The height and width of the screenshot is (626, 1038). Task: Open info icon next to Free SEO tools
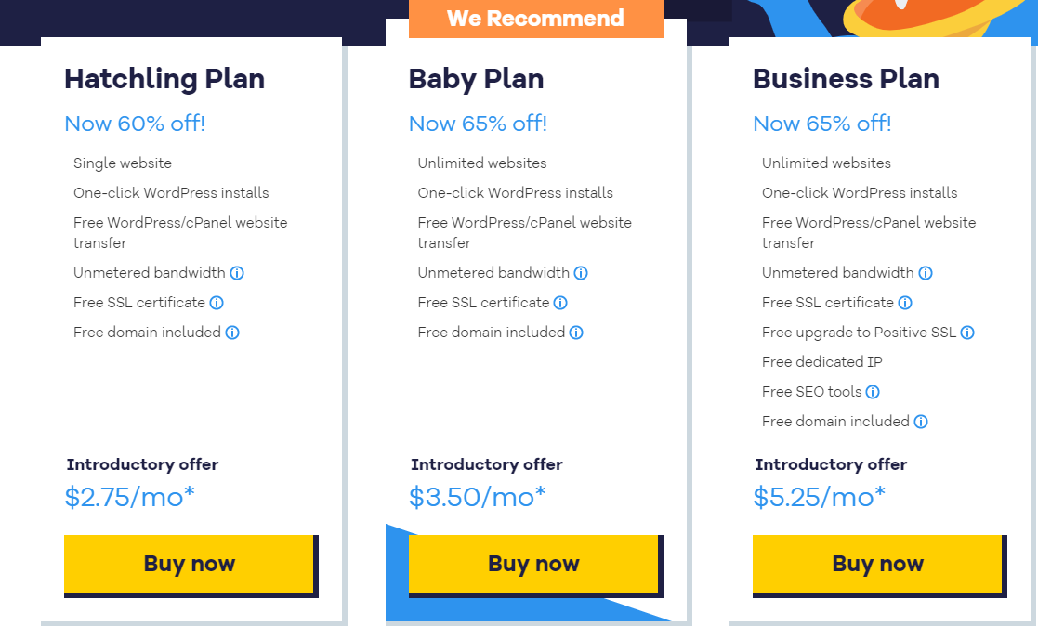click(x=873, y=392)
